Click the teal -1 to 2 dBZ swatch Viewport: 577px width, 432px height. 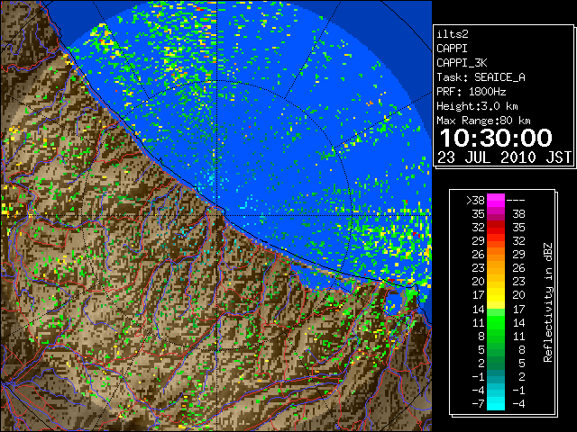tap(496, 376)
